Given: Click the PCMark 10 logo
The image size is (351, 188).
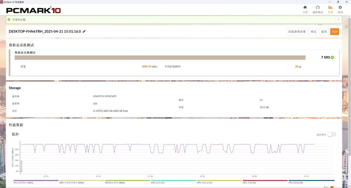Looking at the screenshot, I should click(33, 10).
